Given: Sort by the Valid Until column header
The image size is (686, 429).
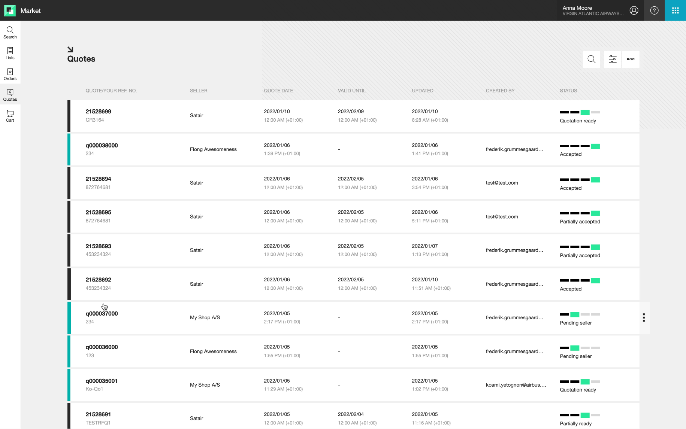Looking at the screenshot, I should 351,91.
